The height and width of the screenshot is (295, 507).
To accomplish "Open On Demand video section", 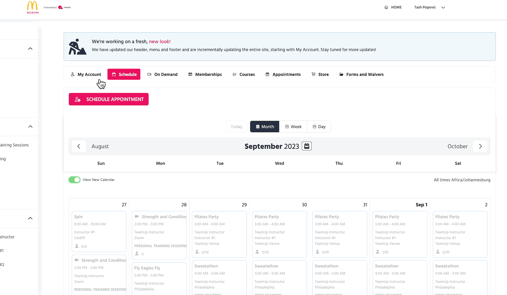I will point(162,74).
